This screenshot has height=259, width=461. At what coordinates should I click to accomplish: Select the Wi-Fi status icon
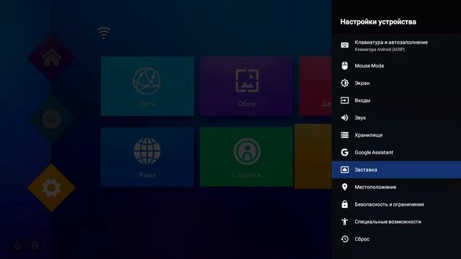(x=104, y=33)
